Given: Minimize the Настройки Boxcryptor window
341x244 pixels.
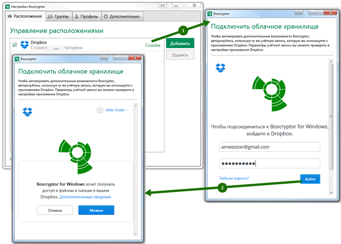Looking at the screenshot, I should click(176, 5).
